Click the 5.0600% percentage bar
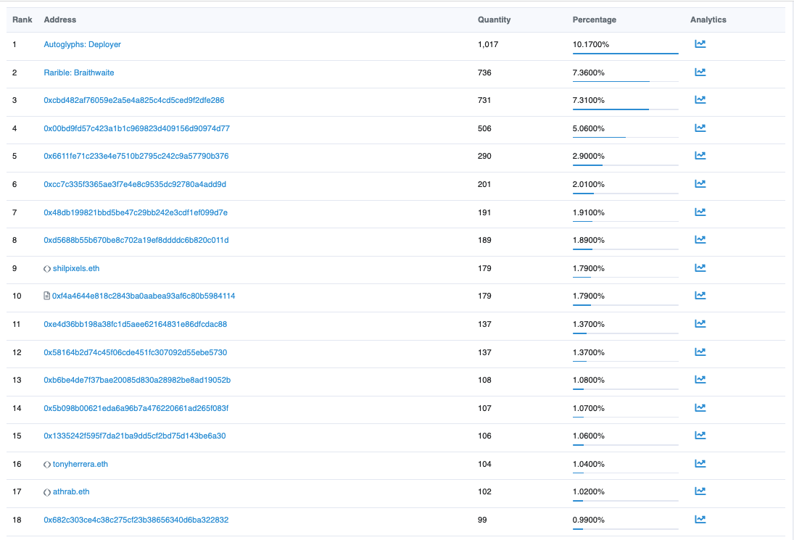 pyautogui.click(x=625, y=137)
